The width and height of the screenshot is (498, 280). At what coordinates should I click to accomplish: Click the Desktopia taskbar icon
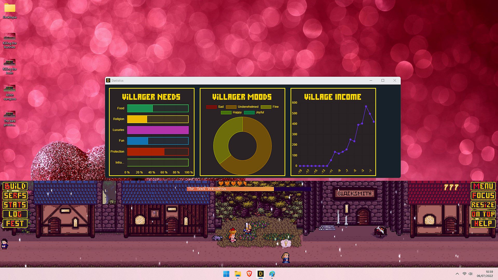point(260,274)
